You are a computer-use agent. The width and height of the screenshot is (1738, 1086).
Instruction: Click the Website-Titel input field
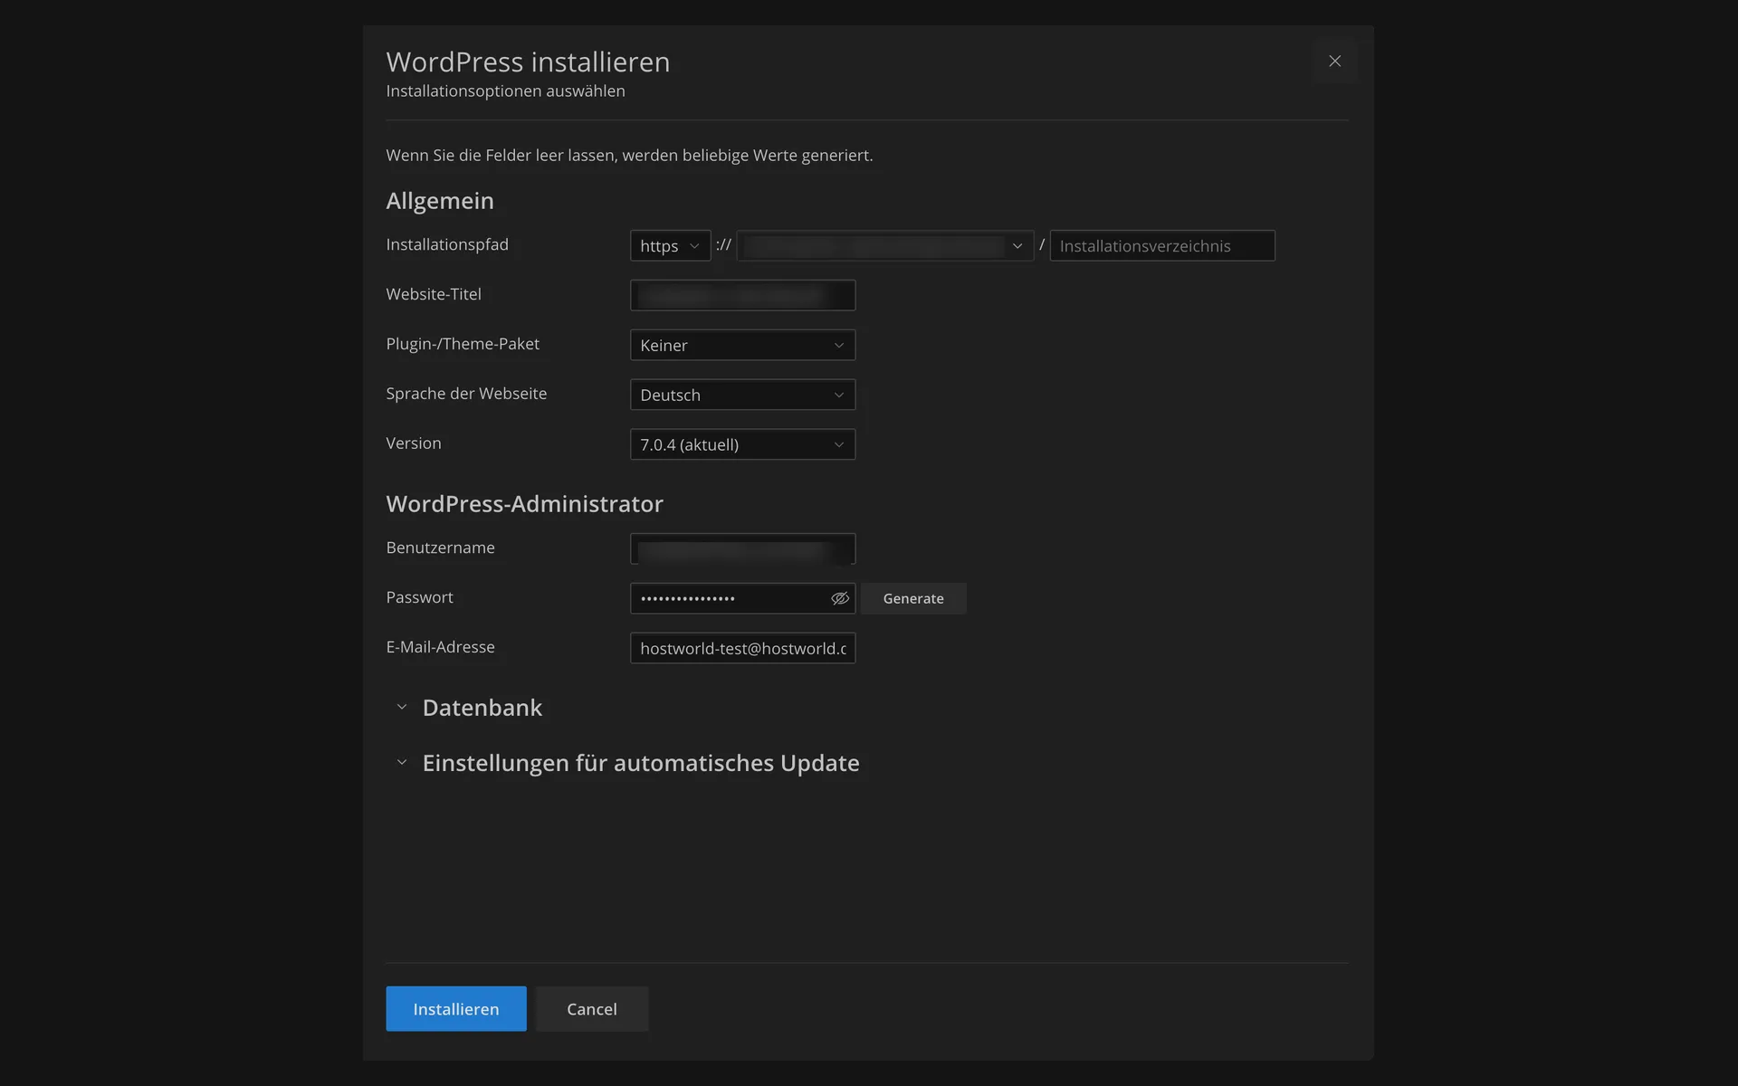coord(742,295)
